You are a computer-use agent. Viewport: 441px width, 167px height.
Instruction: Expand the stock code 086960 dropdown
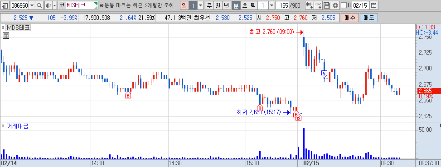(x=32, y=5)
